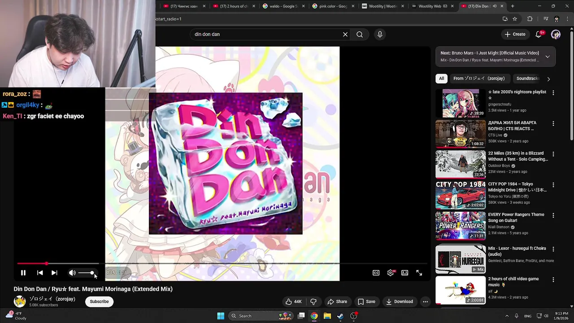Image resolution: width=574 pixels, height=323 pixels.
Task: Show hidden system tray icons
Action: [x=507, y=316]
